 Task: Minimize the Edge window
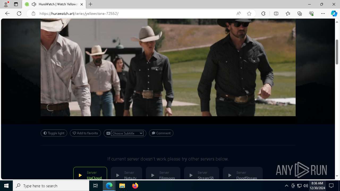(x=309, y=4)
